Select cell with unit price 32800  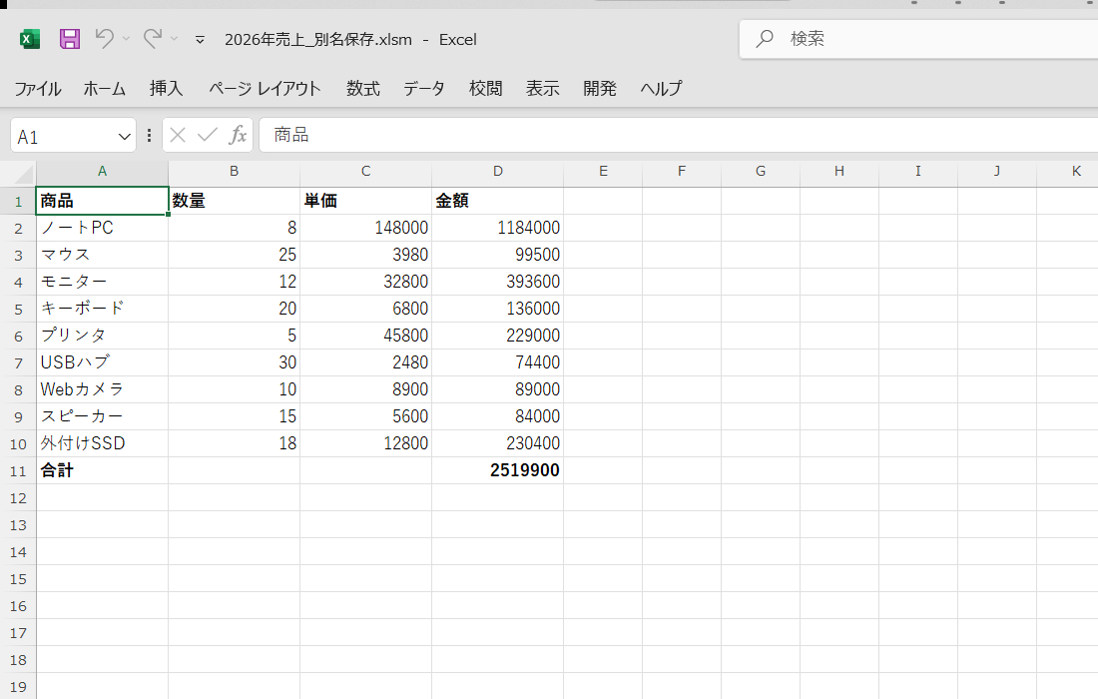365,283
